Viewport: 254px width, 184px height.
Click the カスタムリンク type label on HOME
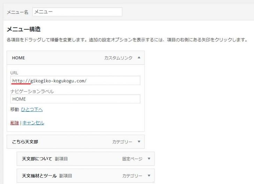point(118,58)
